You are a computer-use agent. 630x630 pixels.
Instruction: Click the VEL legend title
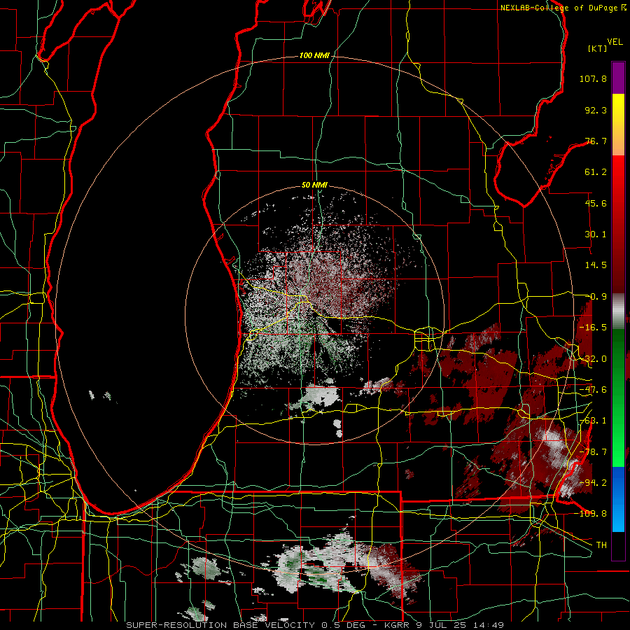coord(615,42)
